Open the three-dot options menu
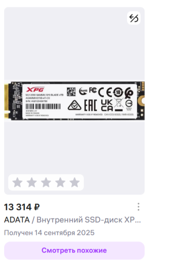The height and width of the screenshot is (266, 183). click(x=138, y=207)
